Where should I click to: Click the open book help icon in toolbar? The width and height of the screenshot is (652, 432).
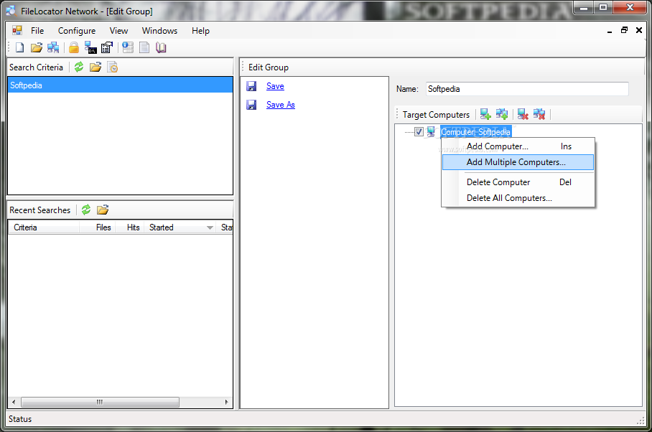161,47
